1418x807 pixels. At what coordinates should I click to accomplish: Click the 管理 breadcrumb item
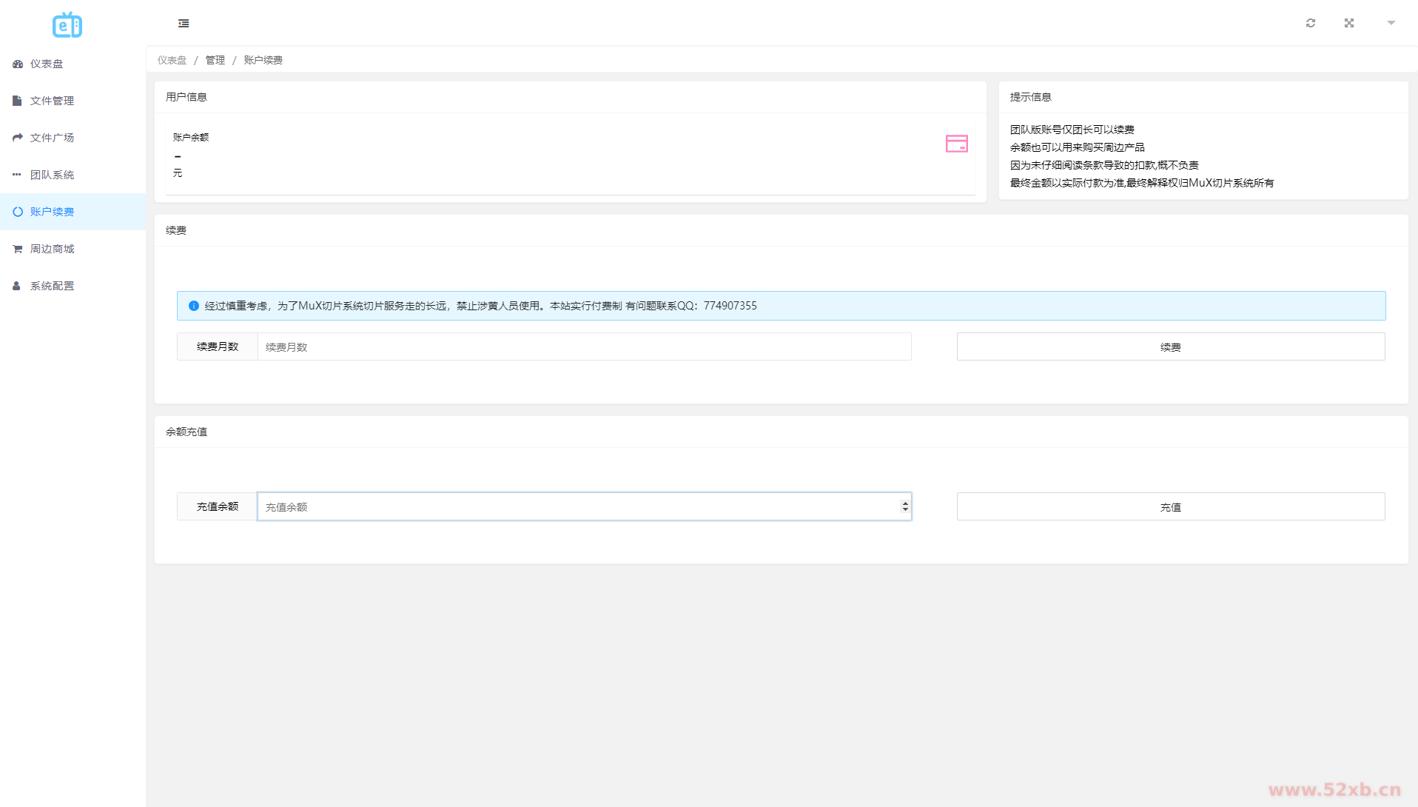tap(215, 60)
